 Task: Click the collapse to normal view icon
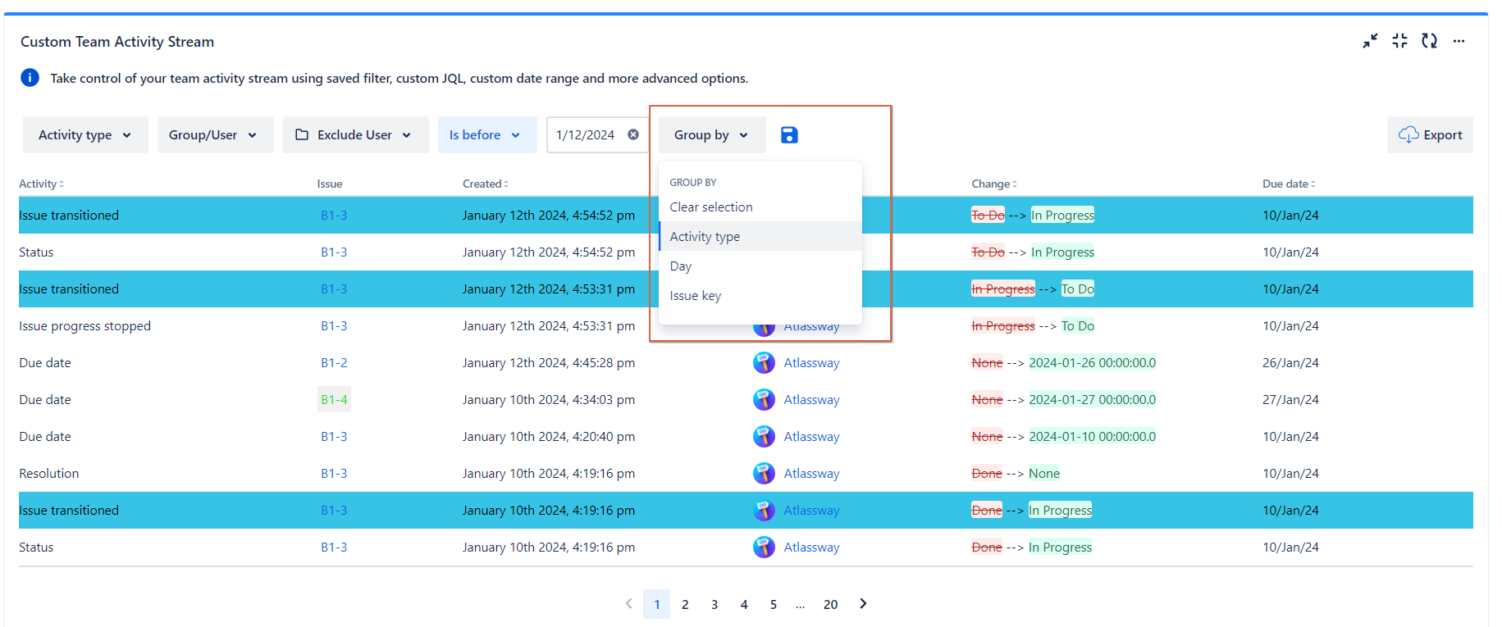coord(1399,41)
